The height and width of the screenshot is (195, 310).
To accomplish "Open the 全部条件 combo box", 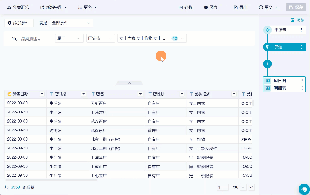I will [71, 23].
